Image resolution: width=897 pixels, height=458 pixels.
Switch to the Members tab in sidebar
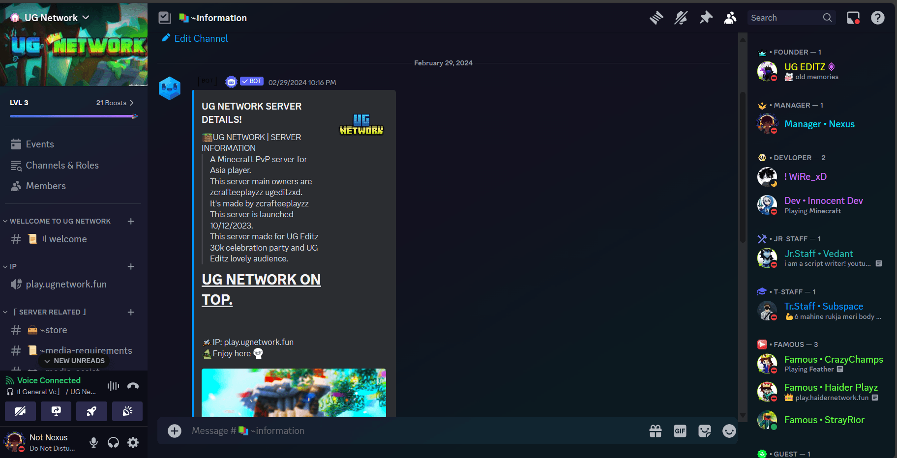tap(46, 186)
